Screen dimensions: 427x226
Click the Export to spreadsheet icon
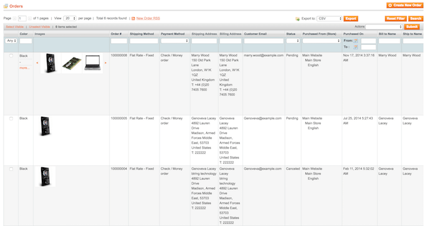tap(297, 19)
